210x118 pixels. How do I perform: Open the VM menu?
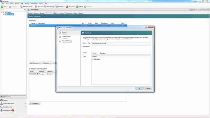22,4
